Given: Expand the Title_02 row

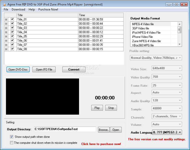Looking at the screenshot, I should pos(6,24).
